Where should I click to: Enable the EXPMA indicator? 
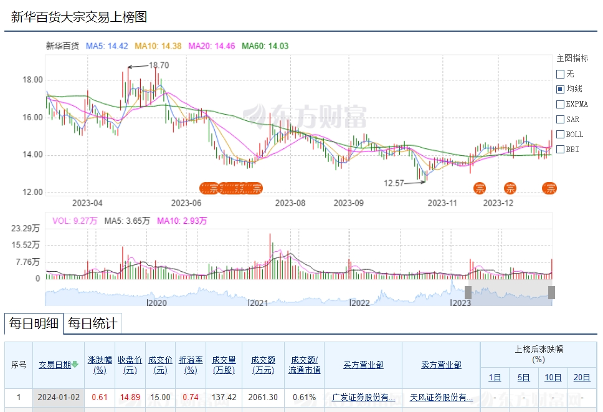tap(560, 104)
